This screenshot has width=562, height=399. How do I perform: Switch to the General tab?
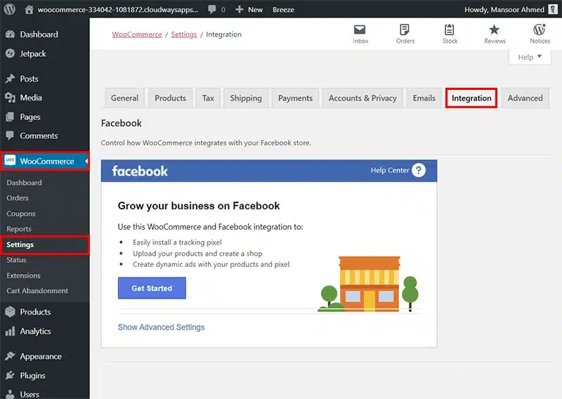(124, 98)
